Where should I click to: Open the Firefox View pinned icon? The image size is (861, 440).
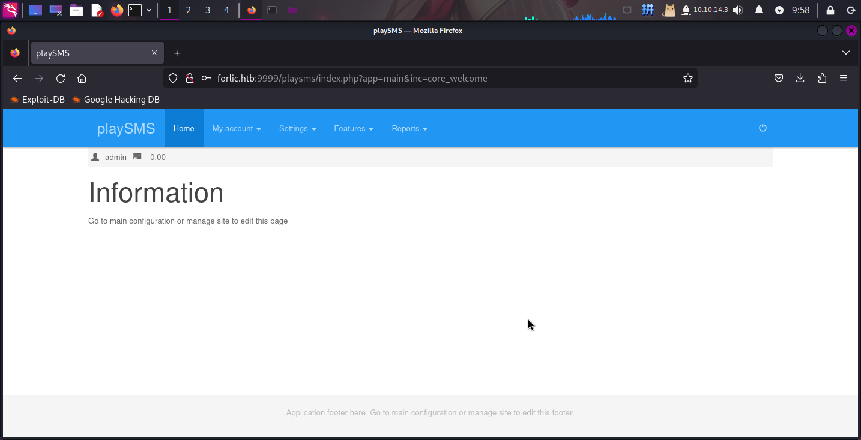tap(15, 53)
